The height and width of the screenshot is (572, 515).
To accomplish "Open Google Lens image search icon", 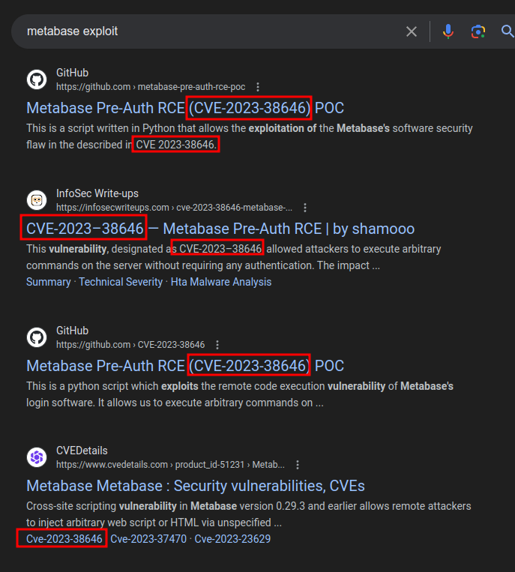I will 478,31.
